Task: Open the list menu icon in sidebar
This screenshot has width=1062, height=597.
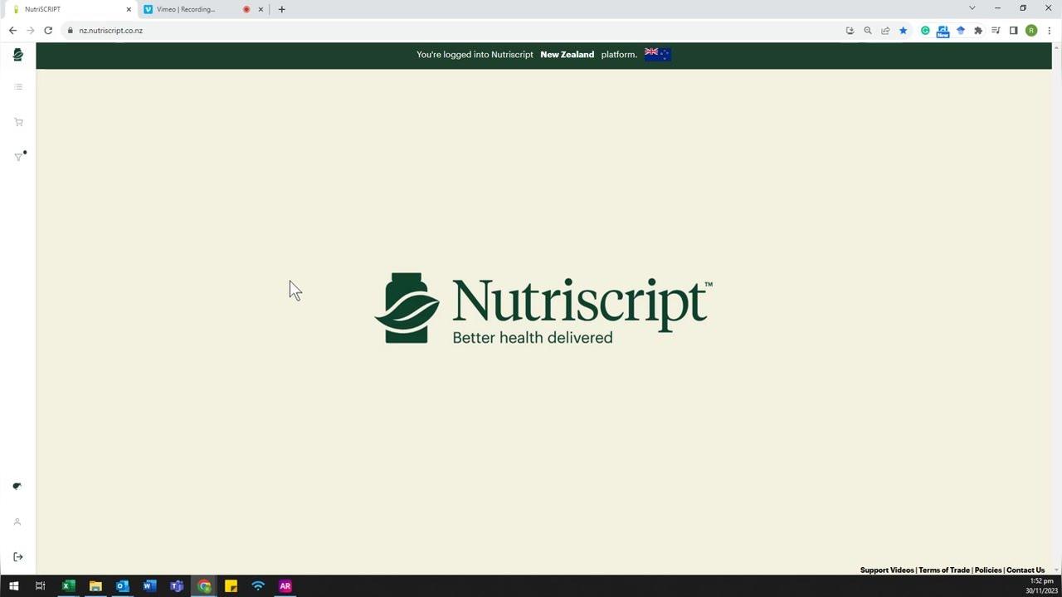Action: (x=18, y=86)
